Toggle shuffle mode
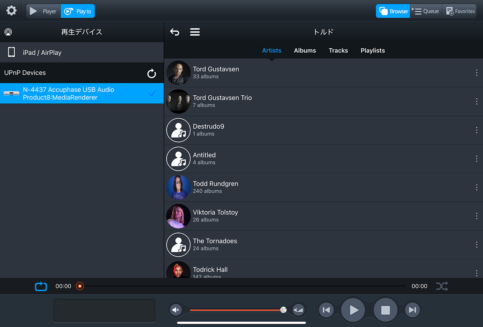This screenshot has height=327, width=483. point(442,286)
